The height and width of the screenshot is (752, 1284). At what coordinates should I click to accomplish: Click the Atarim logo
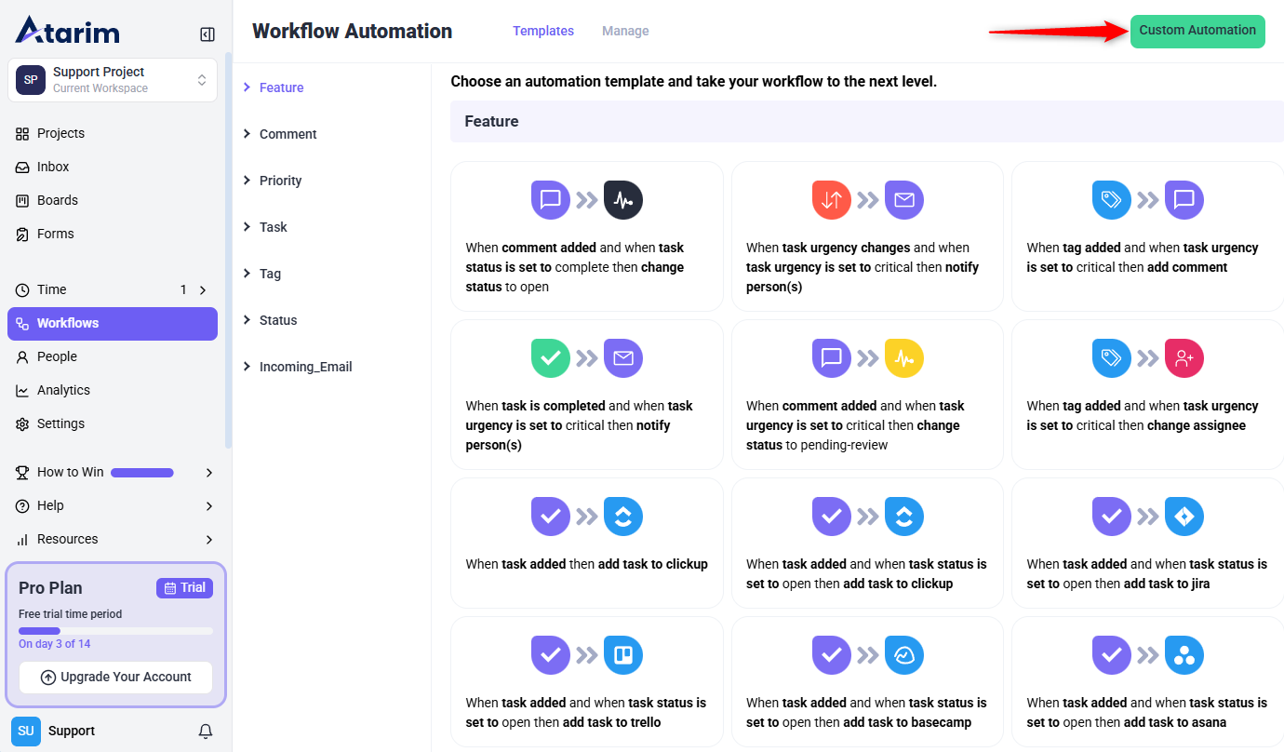click(67, 31)
